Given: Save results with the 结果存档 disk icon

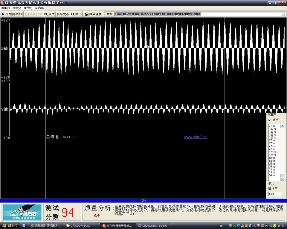Looking at the screenshot, I should point(93,14).
